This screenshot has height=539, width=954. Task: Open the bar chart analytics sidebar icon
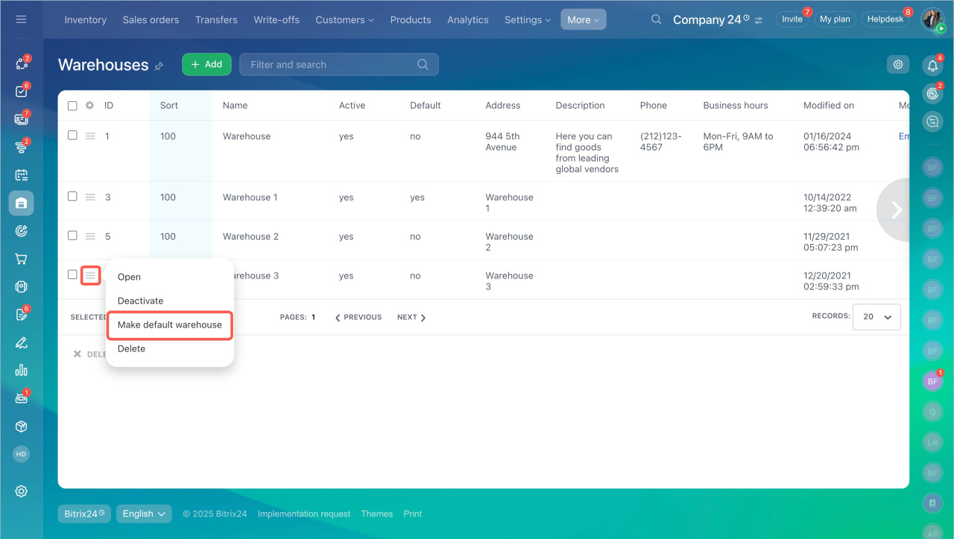click(x=21, y=370)
